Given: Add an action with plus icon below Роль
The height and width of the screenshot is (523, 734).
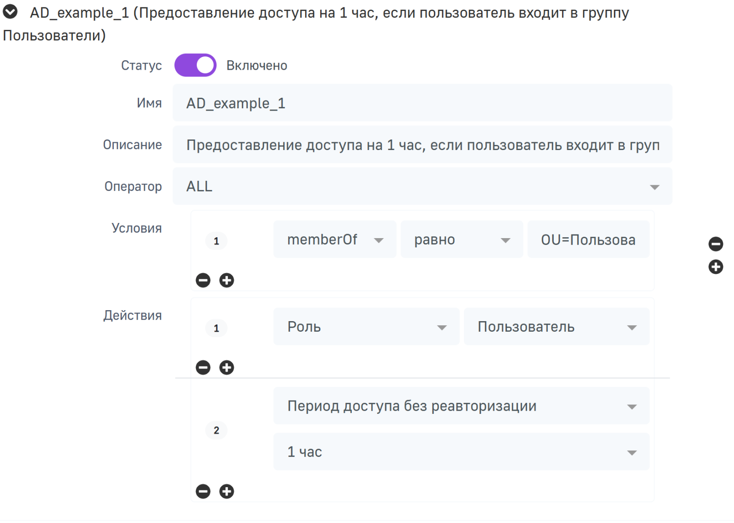Looking at the screenshot, I should point(227,367).
